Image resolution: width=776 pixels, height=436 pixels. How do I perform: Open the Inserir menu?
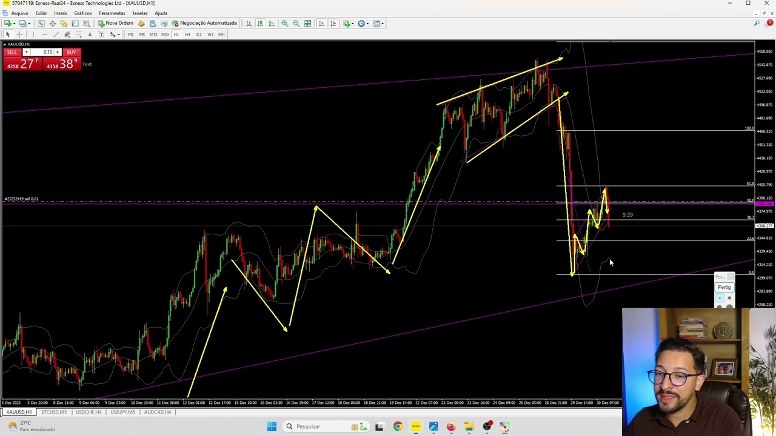[x=61, y=13]
